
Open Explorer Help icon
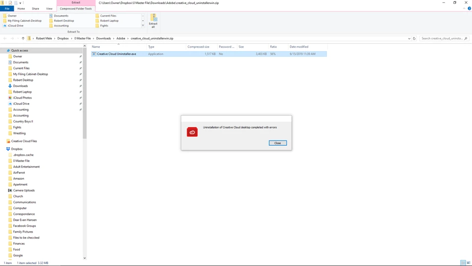[469, 8]
